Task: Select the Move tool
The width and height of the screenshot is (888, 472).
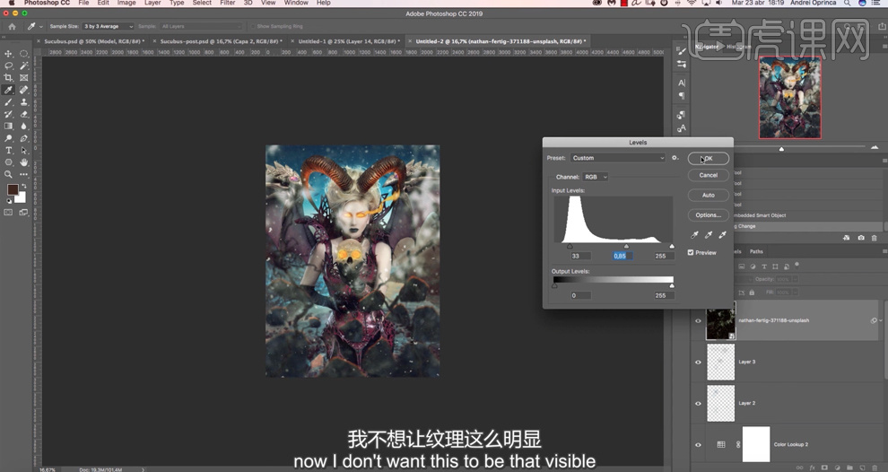Action: (9, 54)
